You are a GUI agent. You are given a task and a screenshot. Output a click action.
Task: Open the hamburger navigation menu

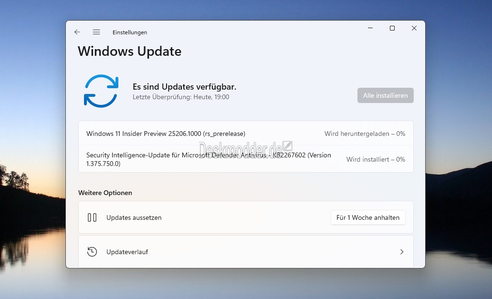[x=96, y=32]
